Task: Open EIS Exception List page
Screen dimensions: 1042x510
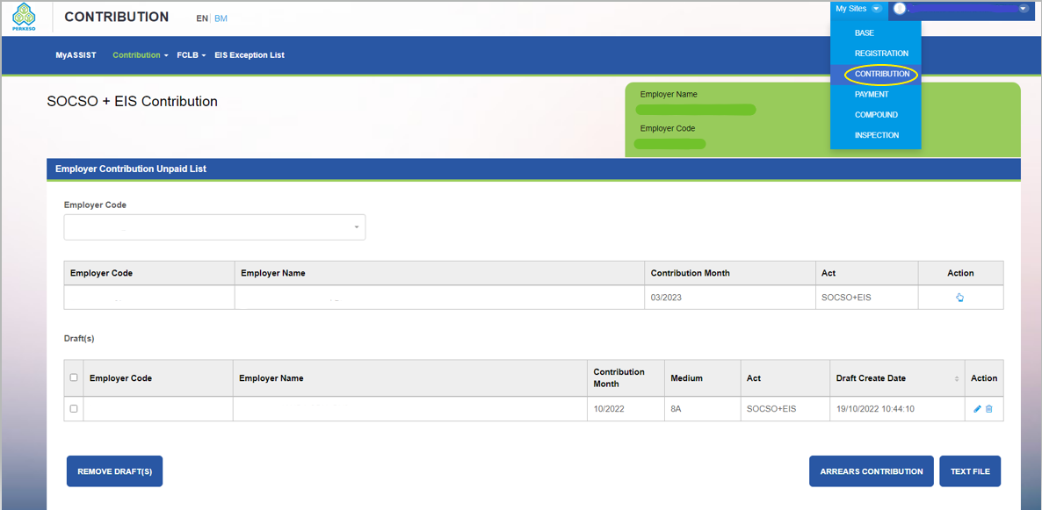Action: click(250, 55)
